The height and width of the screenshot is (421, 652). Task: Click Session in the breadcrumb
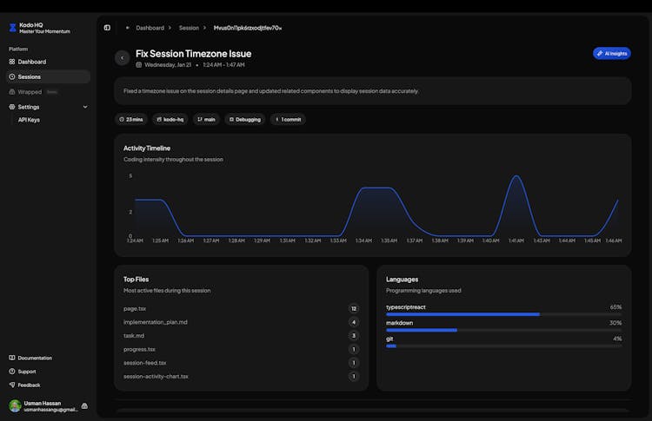point(189,28)
